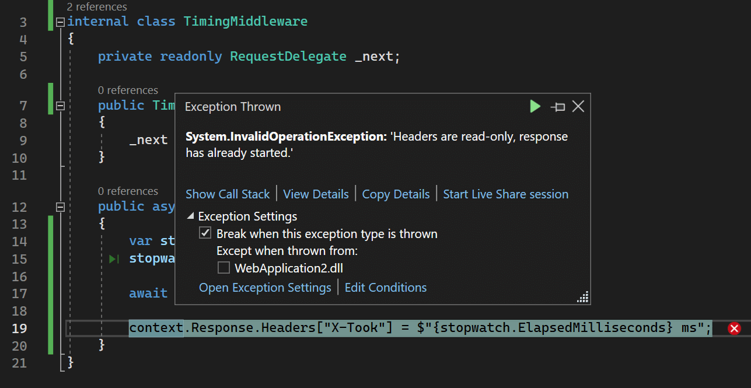Open Exception Settings
Image resolution: width=751 pixels, height=388 pixels.
265,287
